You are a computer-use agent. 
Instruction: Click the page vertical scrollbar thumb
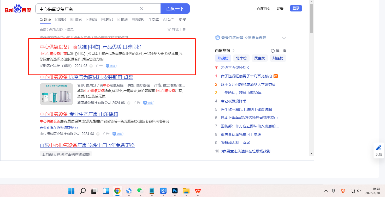click(311, 18)
